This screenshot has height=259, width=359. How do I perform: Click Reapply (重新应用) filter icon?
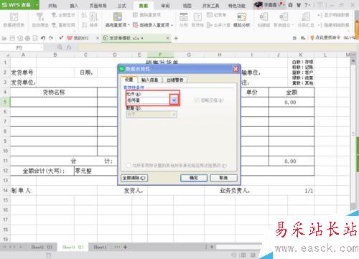coord(54,25)
